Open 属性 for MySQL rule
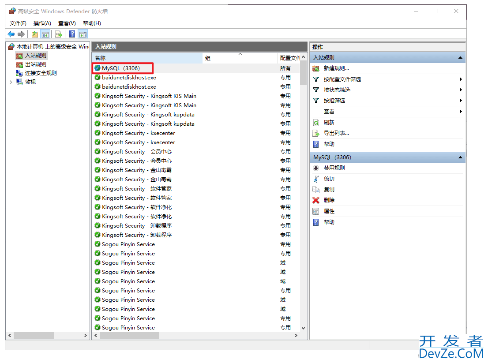 (329, 211)
